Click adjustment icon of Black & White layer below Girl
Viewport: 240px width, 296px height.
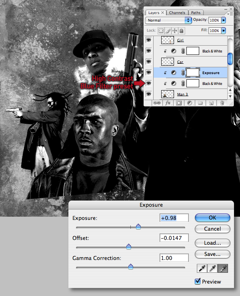pos(174,51)
